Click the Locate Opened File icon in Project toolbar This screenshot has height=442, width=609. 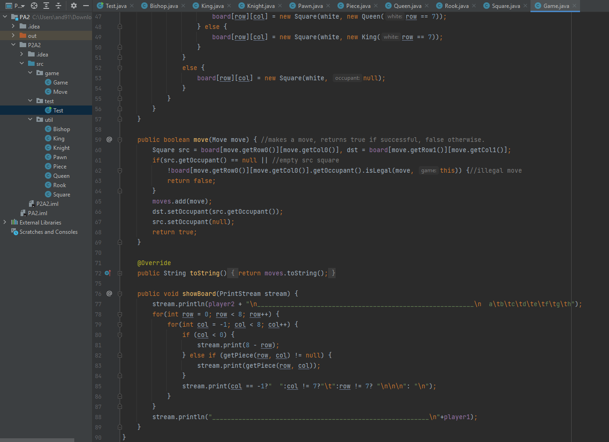pos(34,6)
